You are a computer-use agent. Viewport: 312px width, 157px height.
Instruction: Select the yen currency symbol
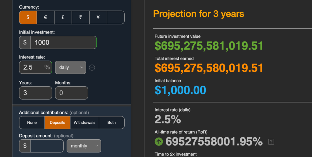click(98, 17)
